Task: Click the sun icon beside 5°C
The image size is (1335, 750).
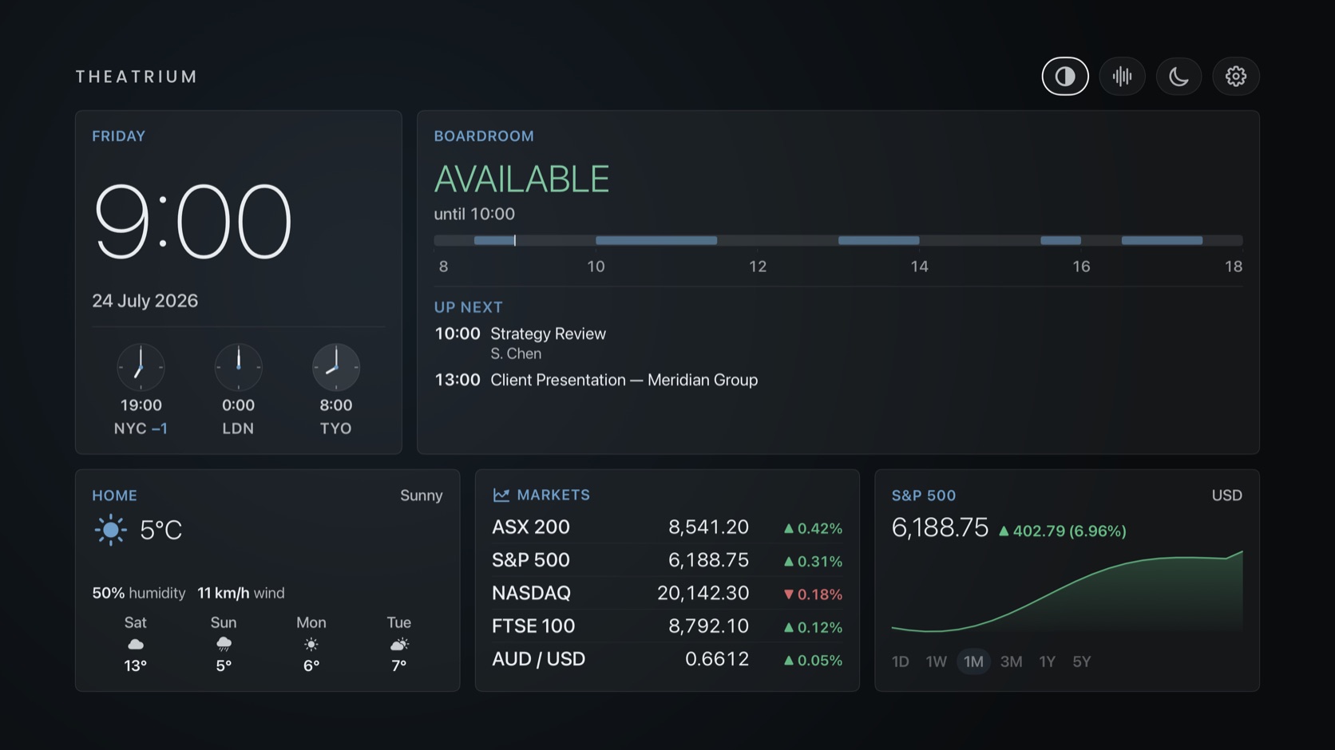Action: [x=110, y=530]
